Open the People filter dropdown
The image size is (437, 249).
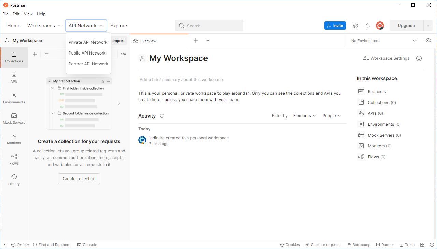[x=332, y=116]
